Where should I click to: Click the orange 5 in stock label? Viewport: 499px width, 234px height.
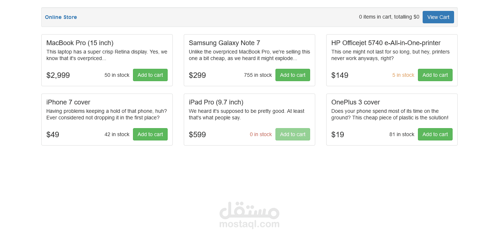(x=403, y=75)
